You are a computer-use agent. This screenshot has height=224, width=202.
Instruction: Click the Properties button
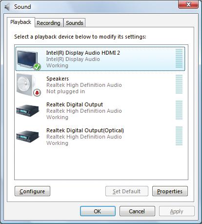tap(170, 191)
